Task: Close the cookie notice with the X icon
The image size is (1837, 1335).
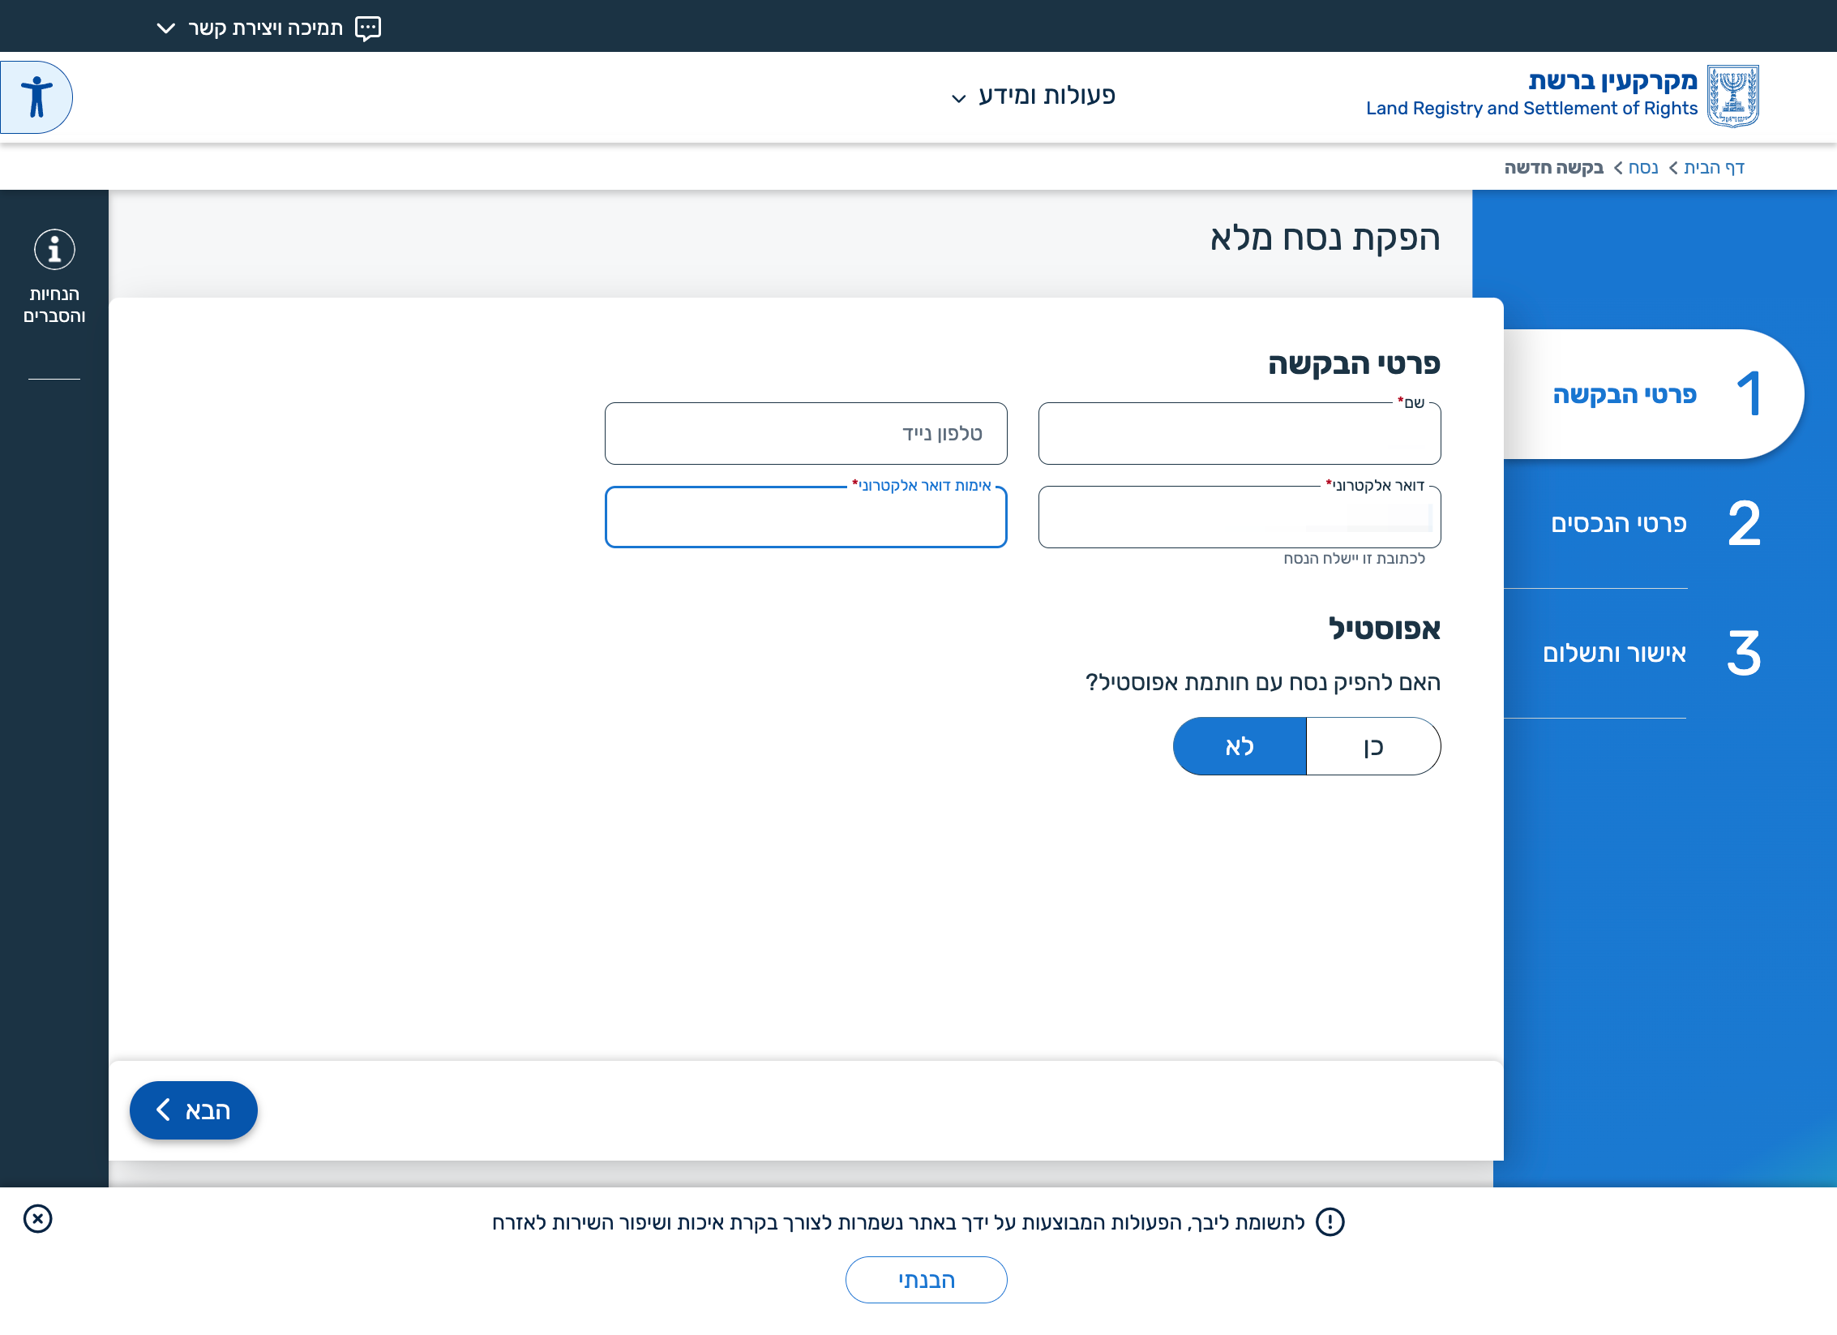Action: (37, 1218)
